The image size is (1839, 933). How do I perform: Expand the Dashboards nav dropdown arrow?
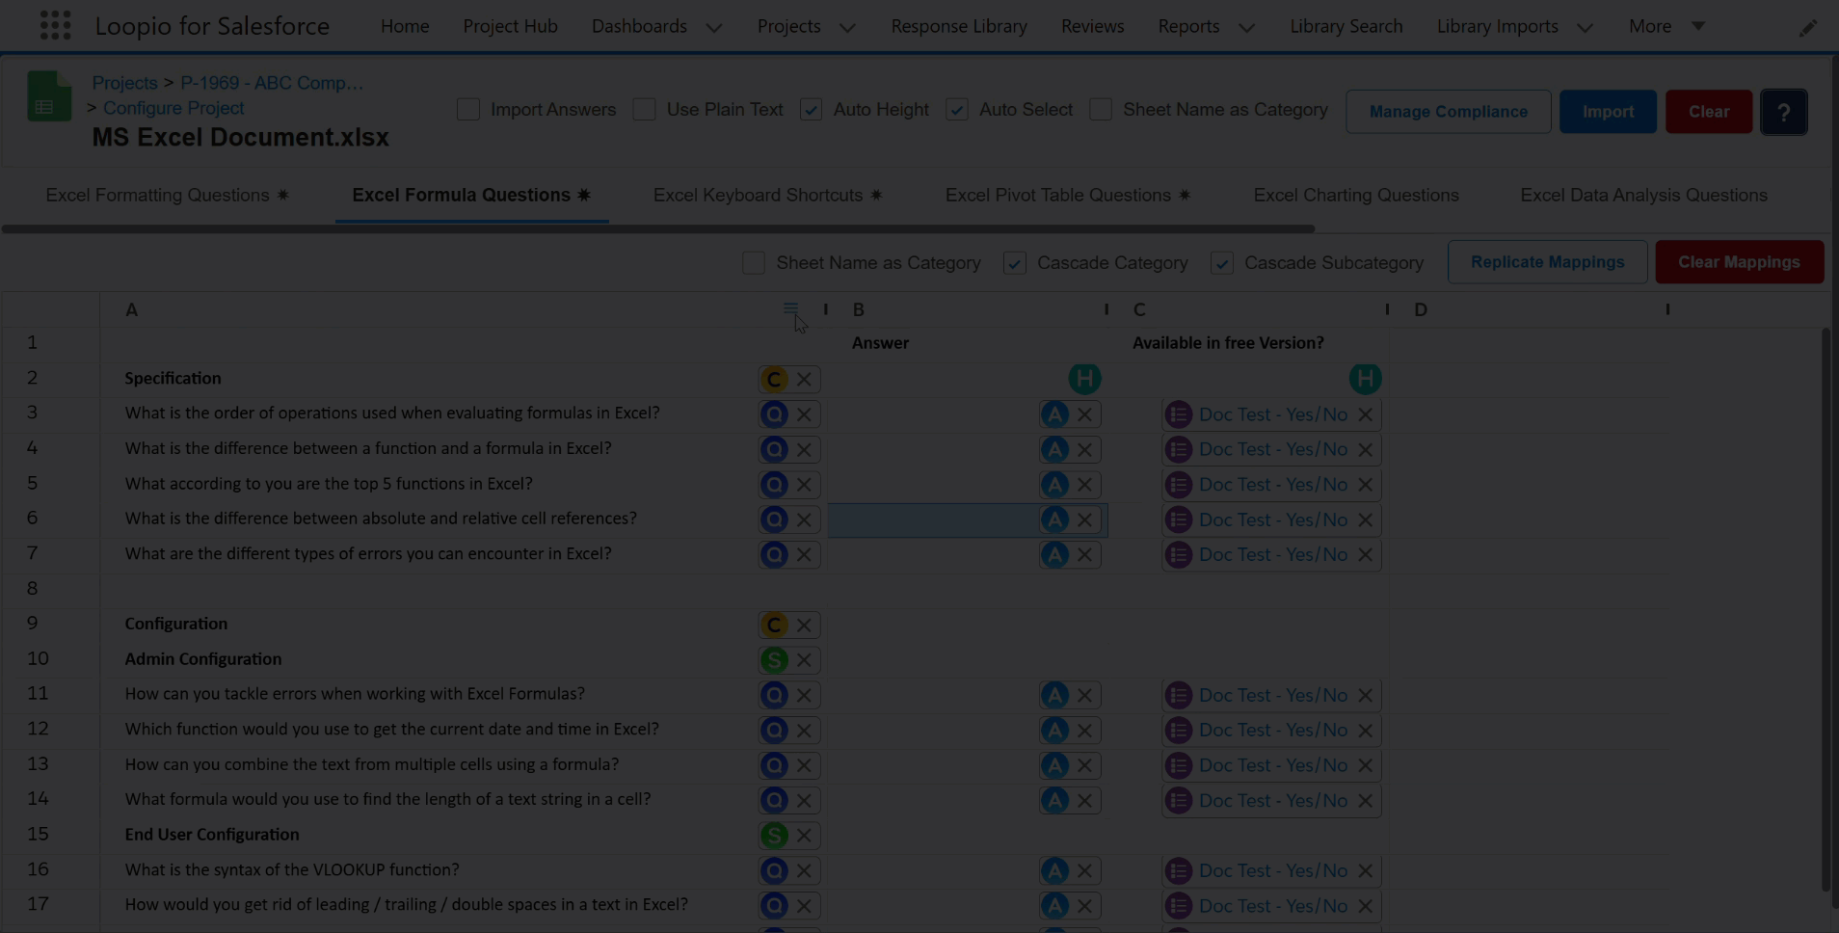click(714, 28)
